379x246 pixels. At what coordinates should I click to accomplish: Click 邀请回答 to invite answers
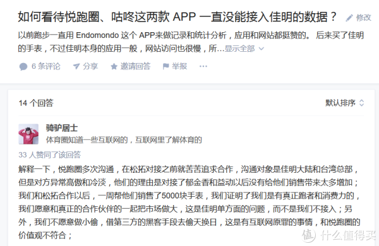click(135, 66)
